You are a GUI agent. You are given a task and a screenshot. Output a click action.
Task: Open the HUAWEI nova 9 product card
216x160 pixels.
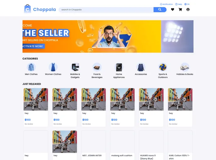tap(151, 145)
